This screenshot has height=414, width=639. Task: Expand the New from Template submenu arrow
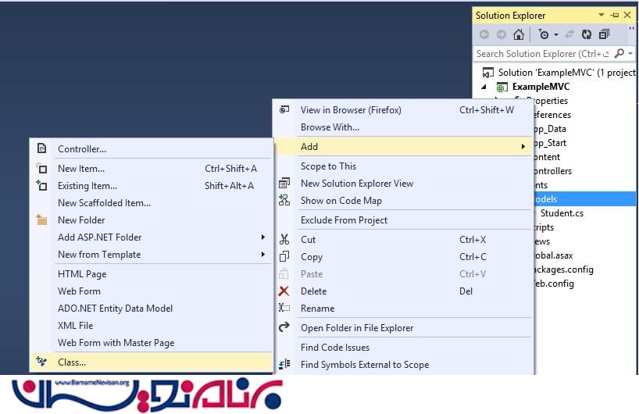[x=262, y=255]
